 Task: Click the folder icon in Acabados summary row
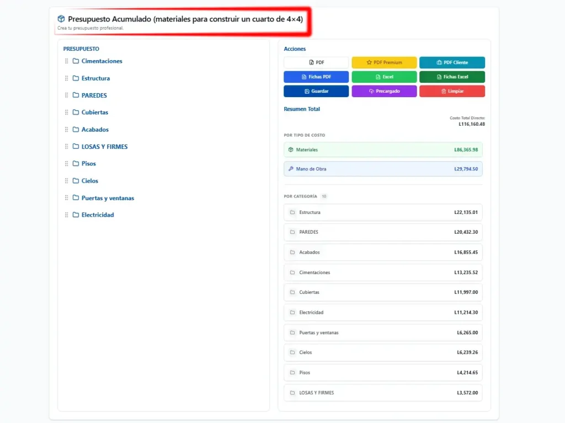[x=292, y=253]
